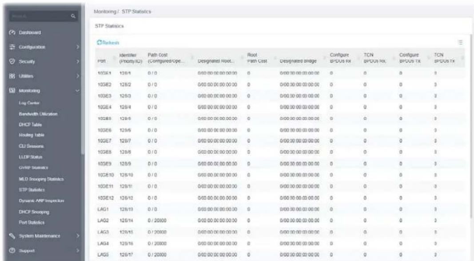Expand the Configuration menu chevron
The height and width of the screenshot is (261, 474).
tap(77, 47)
